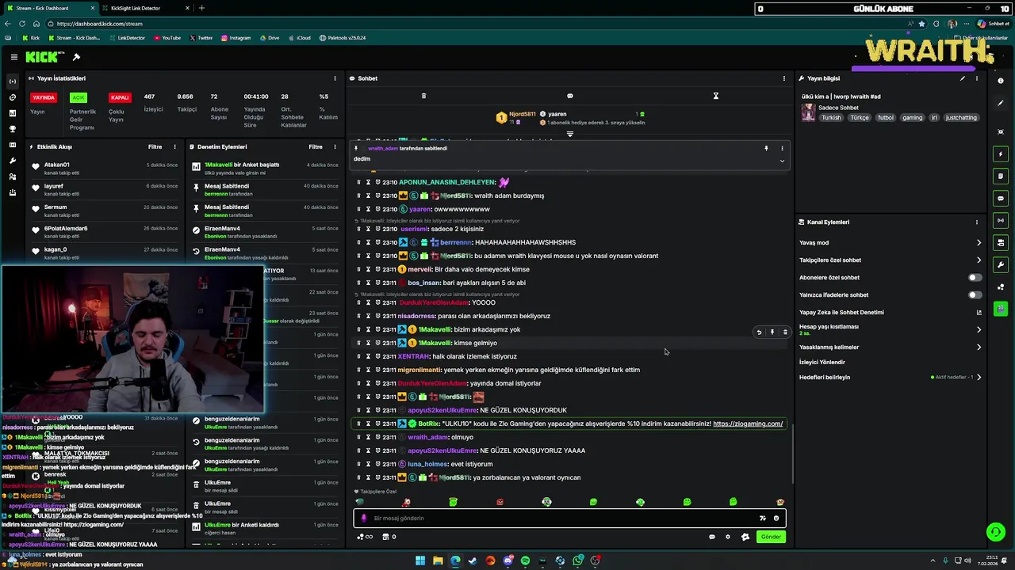The image size is (1015, 570).
Task: Click the hourglass icon in chat toolbar
Action: (x=715, y=96)
